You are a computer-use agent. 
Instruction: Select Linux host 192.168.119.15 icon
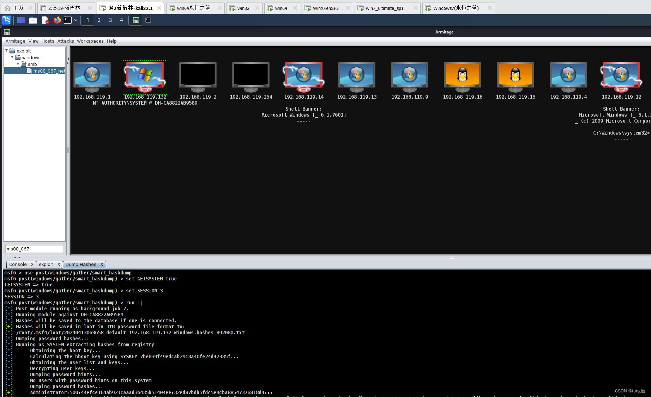(x=516, y=77)
